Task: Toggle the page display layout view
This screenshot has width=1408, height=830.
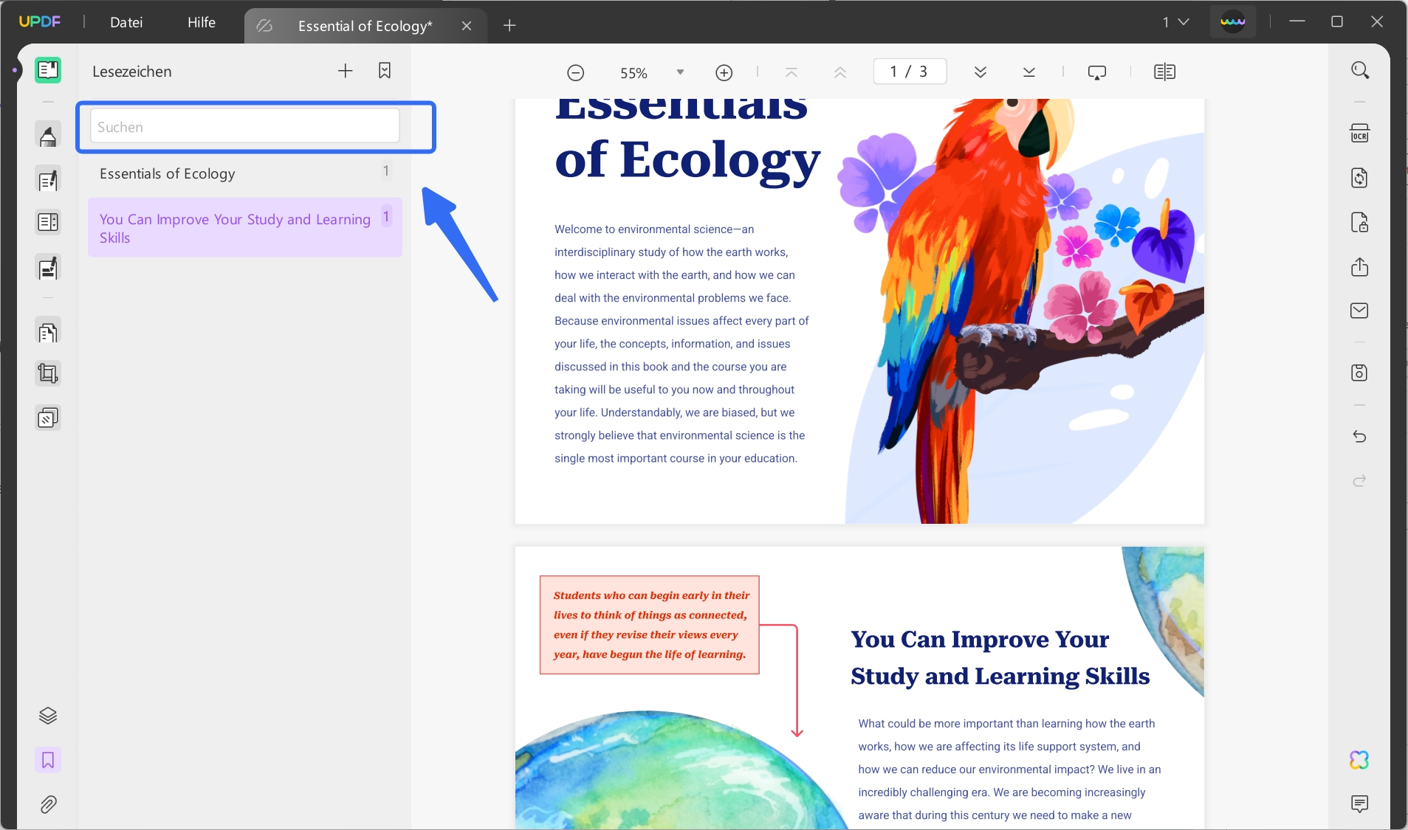Action: point(1164,72)
